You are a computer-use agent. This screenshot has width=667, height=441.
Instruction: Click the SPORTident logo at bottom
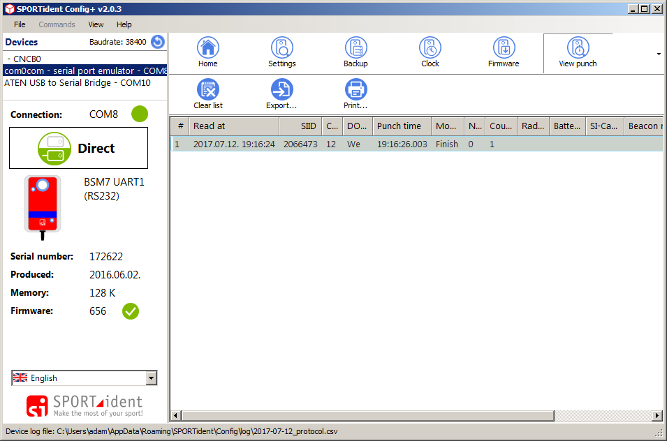pos(85,405)
